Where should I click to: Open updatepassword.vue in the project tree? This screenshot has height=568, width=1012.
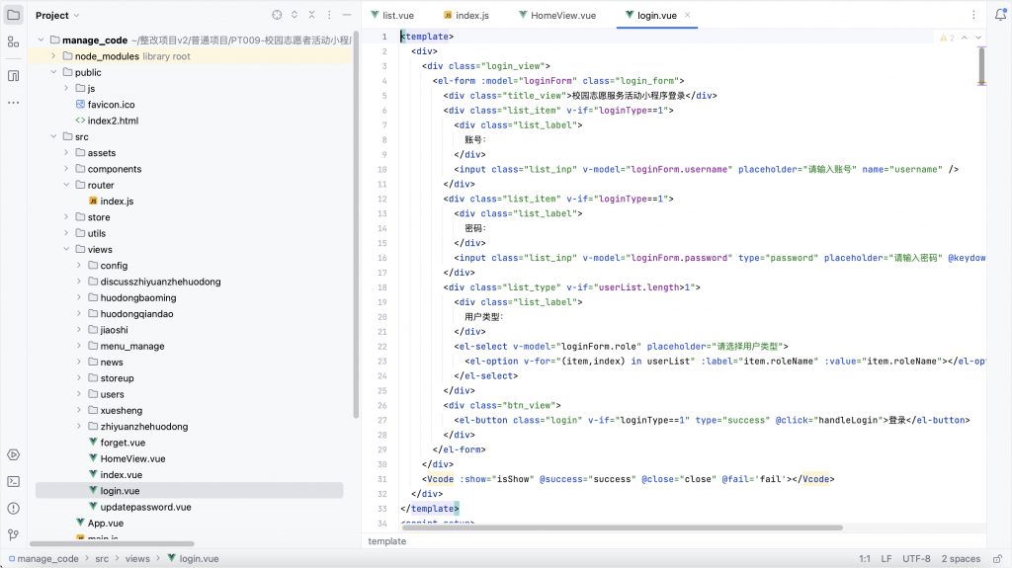click(x=145, y=507)
